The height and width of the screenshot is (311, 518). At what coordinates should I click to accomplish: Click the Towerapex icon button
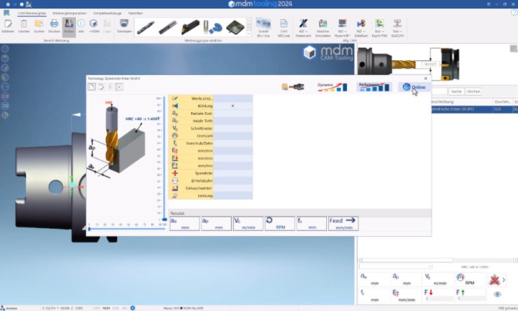click(124, 26)
